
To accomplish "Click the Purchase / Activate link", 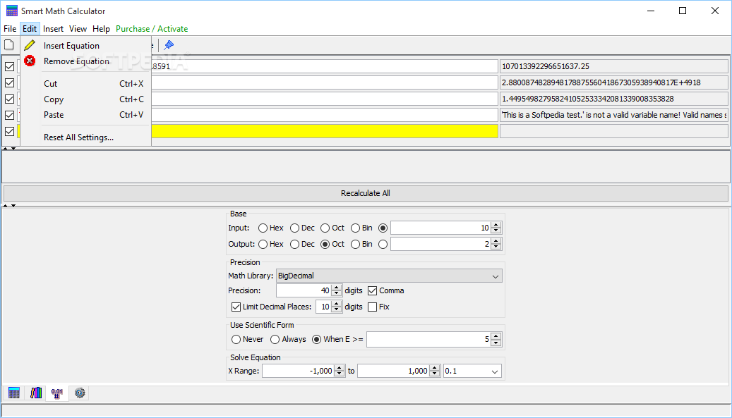I will (152, 29).
